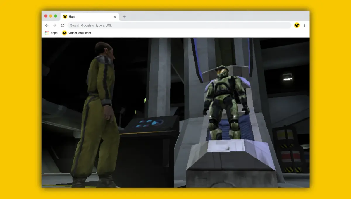Click the red close window button
Screen dimensions: 351x199
tap(46, 16)
